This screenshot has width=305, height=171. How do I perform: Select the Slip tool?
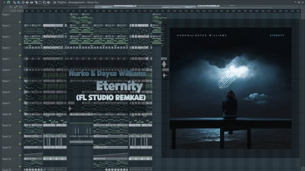[x=32, y=2]
